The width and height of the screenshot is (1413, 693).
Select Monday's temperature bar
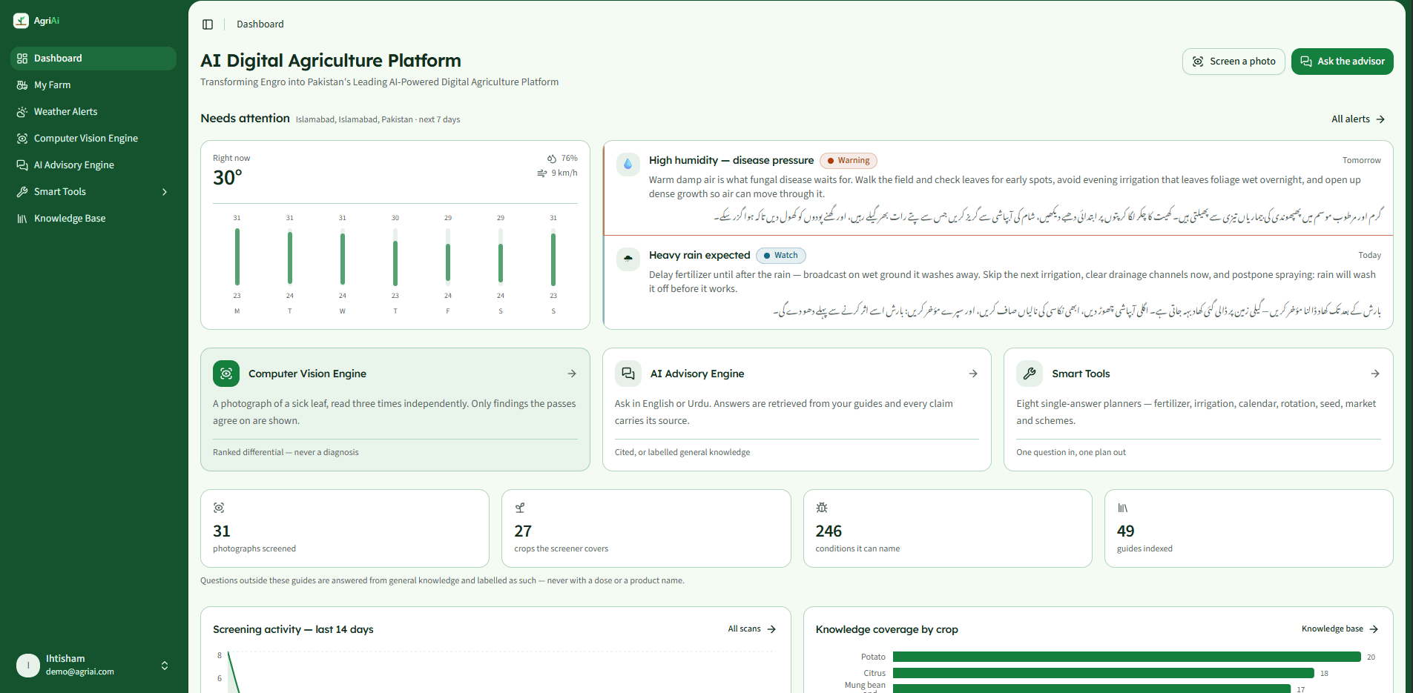pyautogui.click(x=237, y=256)
